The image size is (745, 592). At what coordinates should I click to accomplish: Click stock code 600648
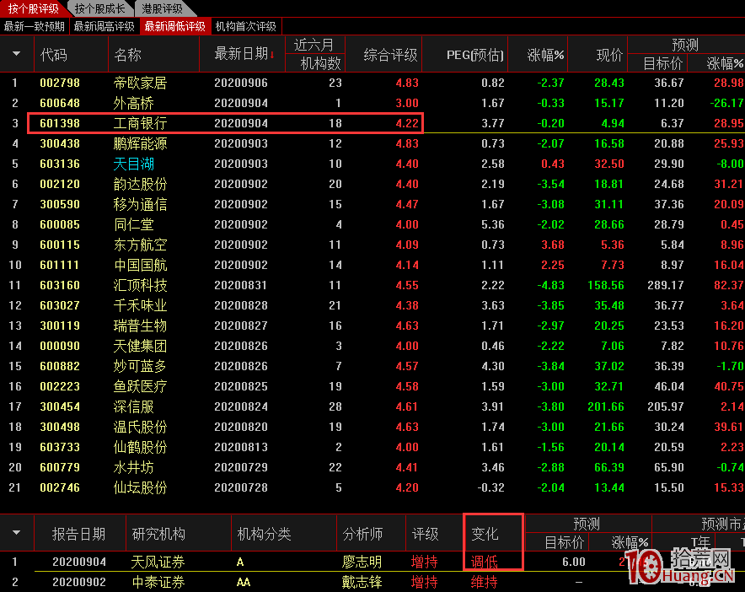60,103
